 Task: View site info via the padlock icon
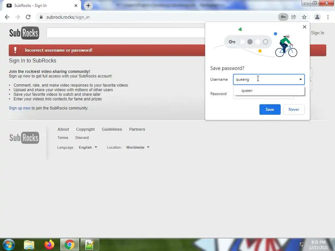tap(41, 17)
